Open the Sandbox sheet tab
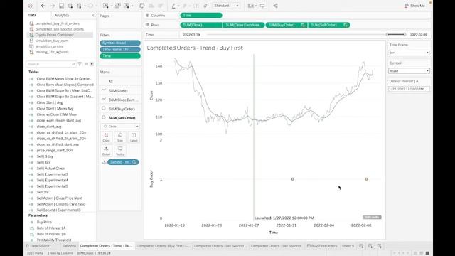 [69, 246]
